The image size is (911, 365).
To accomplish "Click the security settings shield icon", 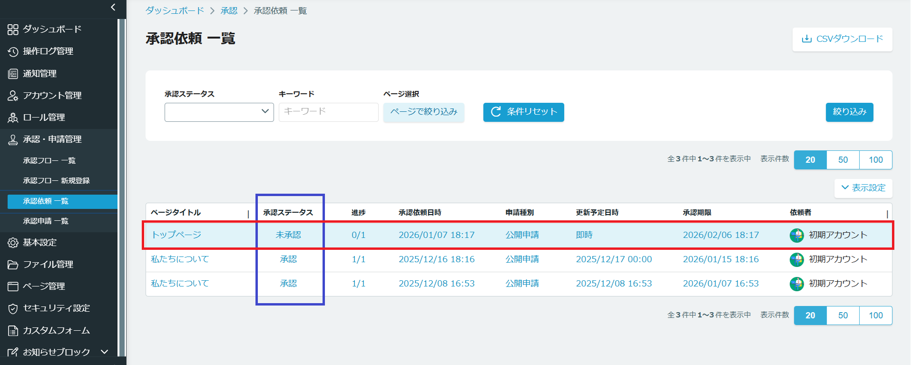I will click(13, 308).
